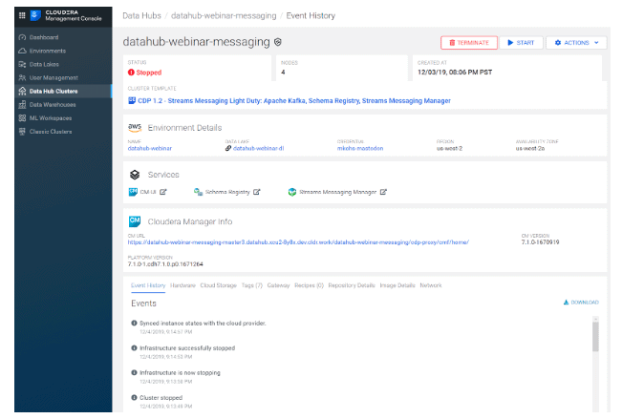Switch to the Cloud Storage tab
Image resolution: width=644 pixels, height=419 pixels.
(x=219, y=285)
